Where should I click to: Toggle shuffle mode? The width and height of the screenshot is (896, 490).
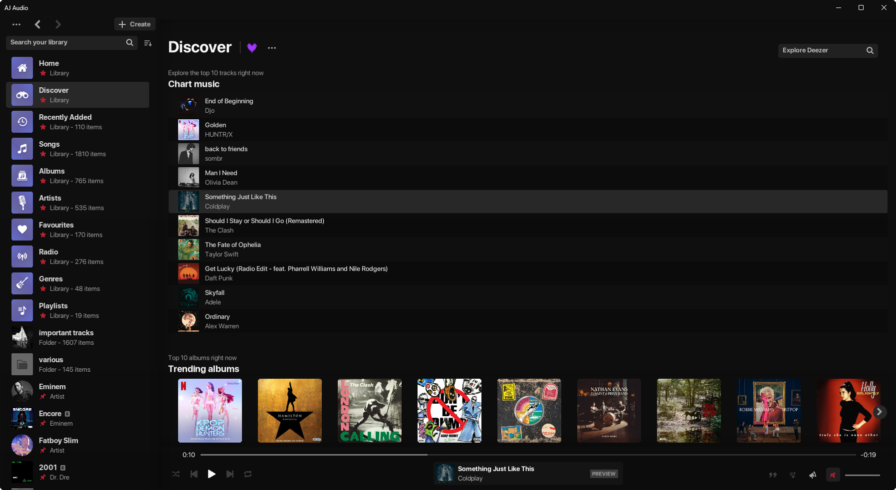176,474
